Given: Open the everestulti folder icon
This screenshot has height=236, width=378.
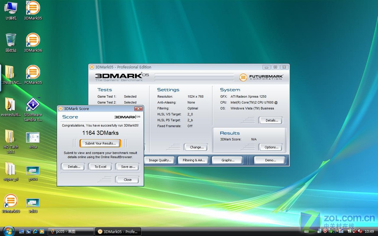Looking at the screenshot, I should point(10,107).
